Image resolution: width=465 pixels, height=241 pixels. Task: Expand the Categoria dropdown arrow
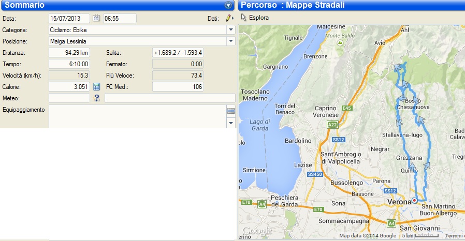click(x=231, y=29)
